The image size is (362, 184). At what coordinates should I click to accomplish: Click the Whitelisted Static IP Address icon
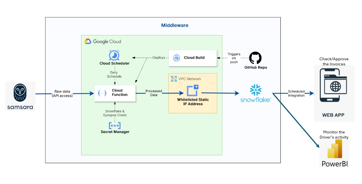coord(192,91)
